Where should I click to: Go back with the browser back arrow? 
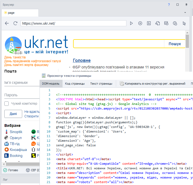[x=7, y=23]
